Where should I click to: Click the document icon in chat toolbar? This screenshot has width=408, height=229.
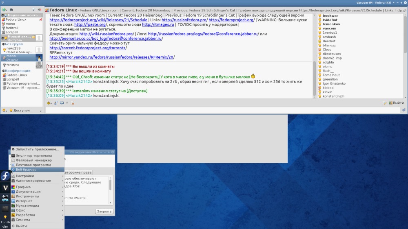[72, 103]
